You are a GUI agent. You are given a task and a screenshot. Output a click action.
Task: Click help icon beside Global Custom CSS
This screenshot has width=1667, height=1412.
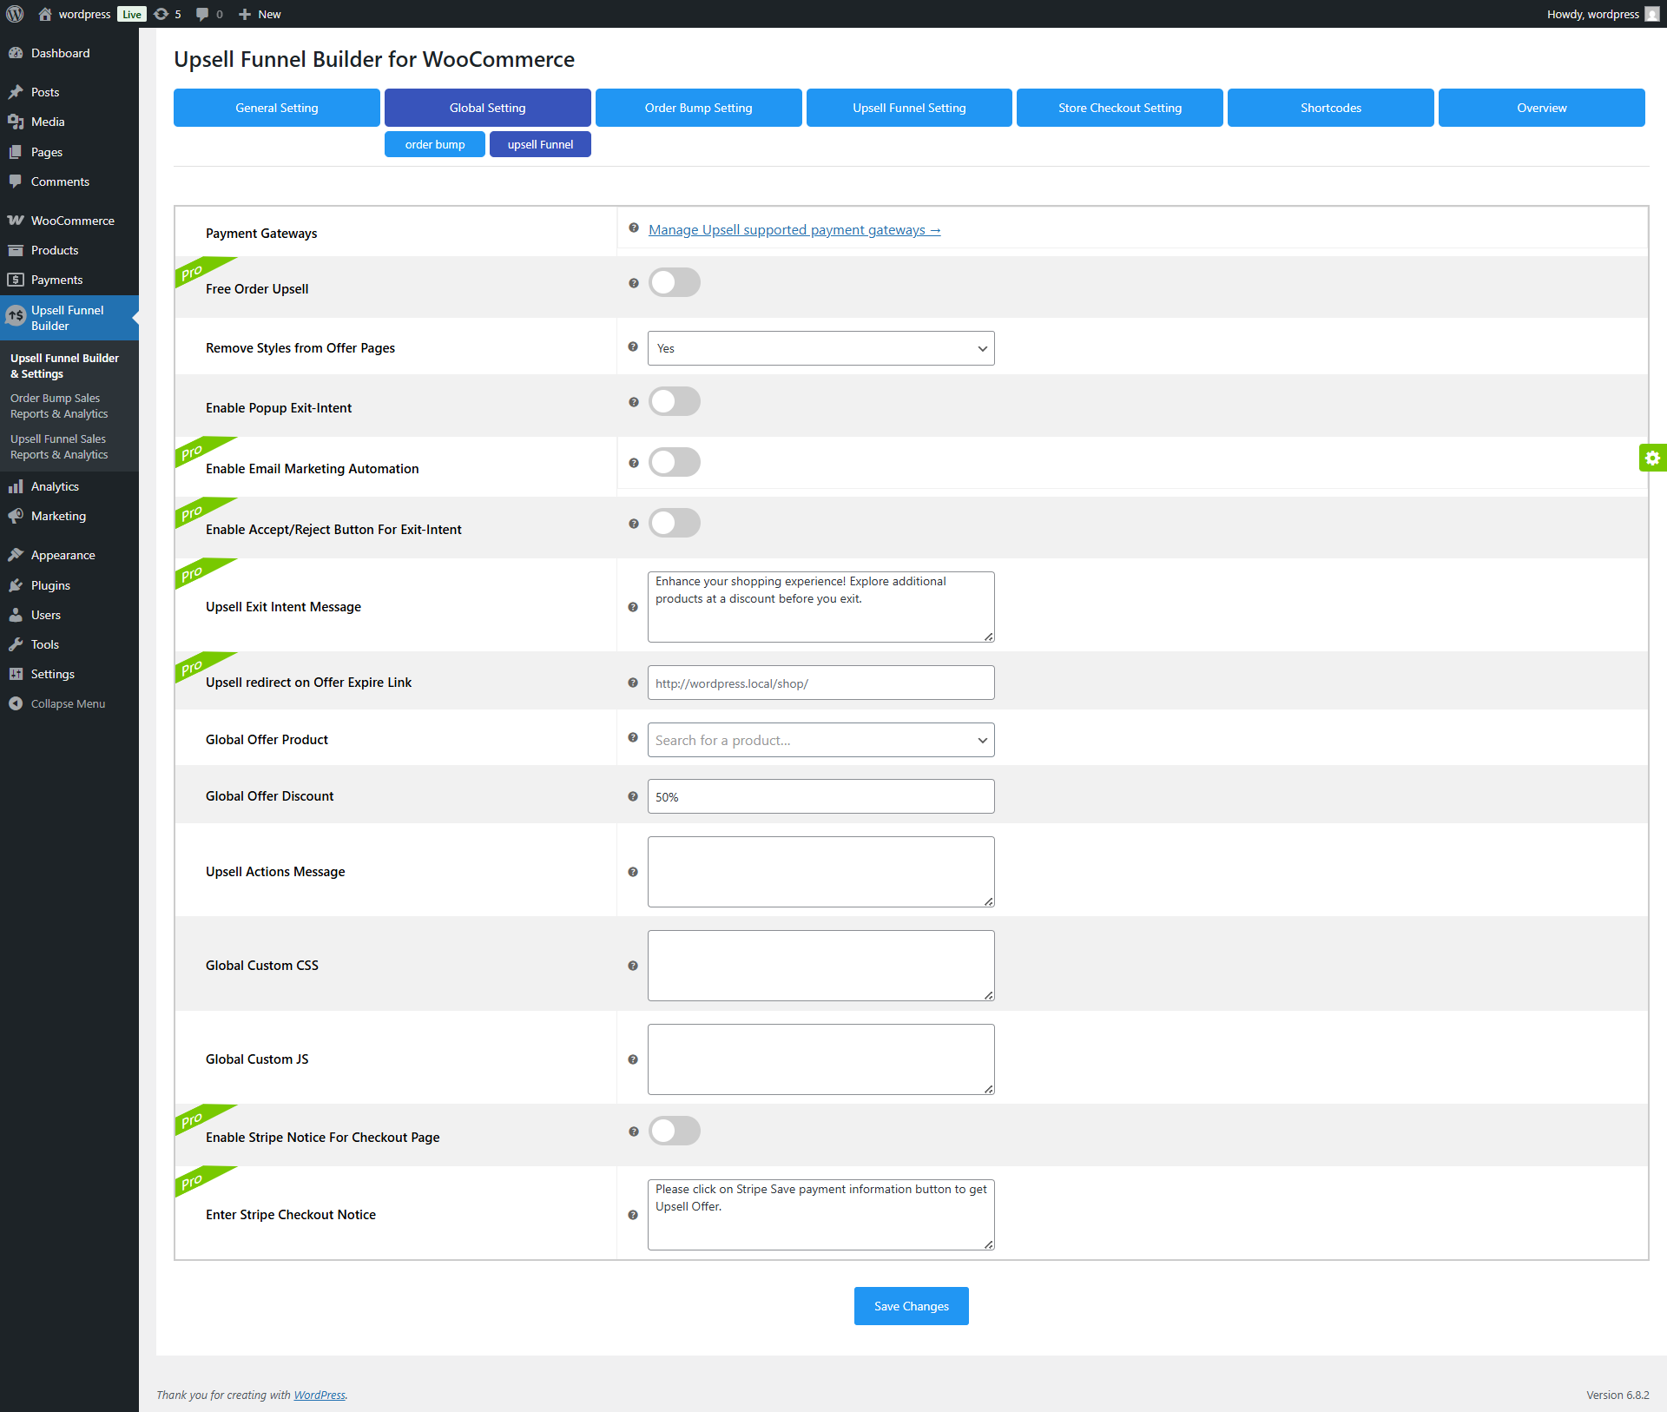[x=633, y=966]
